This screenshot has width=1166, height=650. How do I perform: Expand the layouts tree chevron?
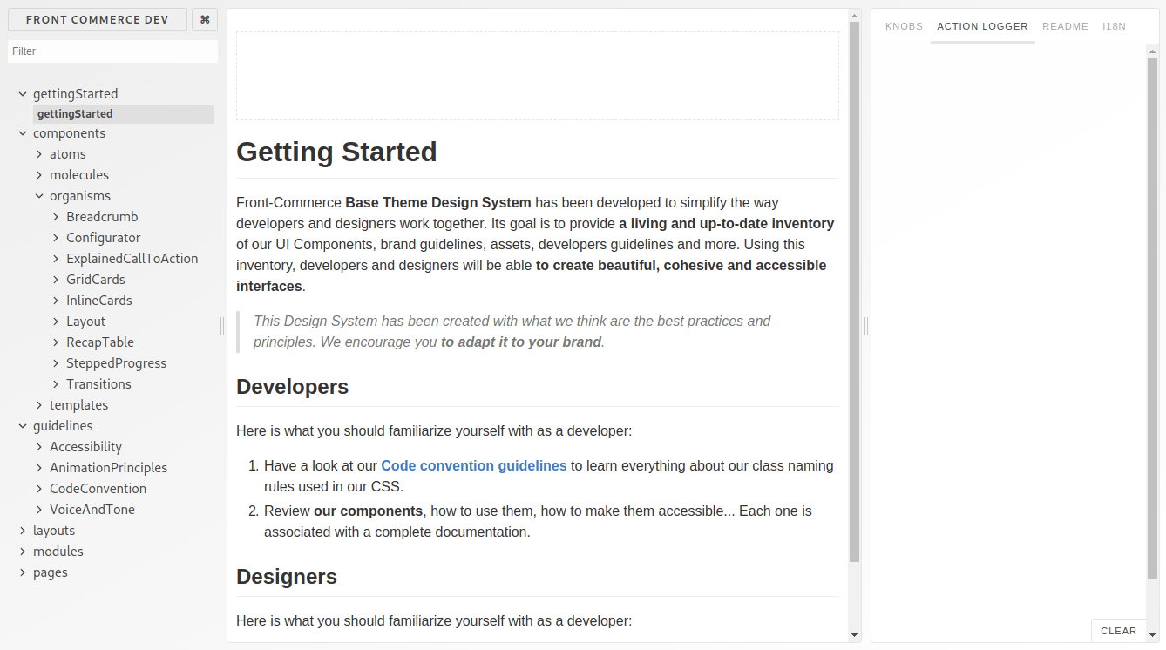pos(23,531)
